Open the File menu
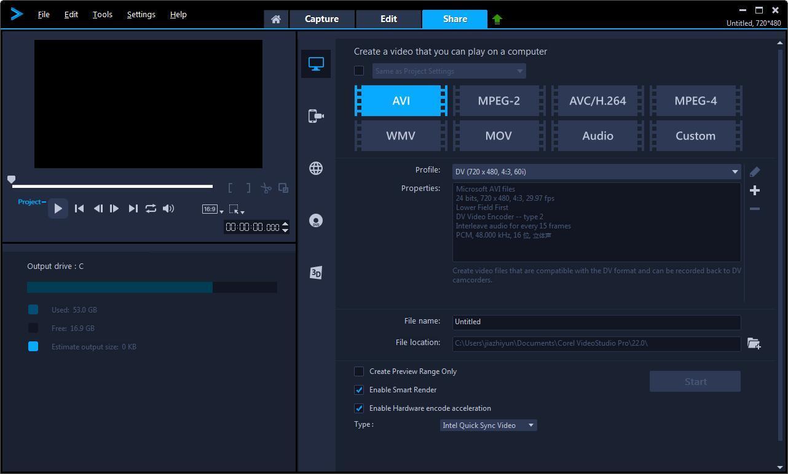The image size is (788, 474). click(44, 15)
